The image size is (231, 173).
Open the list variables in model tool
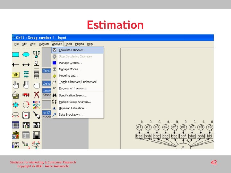click(x=26, y=74)
